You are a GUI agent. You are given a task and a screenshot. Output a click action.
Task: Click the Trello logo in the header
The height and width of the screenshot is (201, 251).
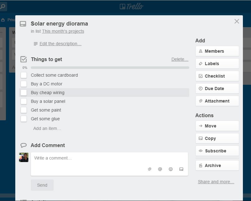pos(132,6)
